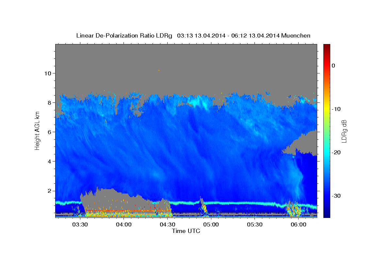Click the colorbar value -20
The image size is (392, 261).
(x=336, y=152)
